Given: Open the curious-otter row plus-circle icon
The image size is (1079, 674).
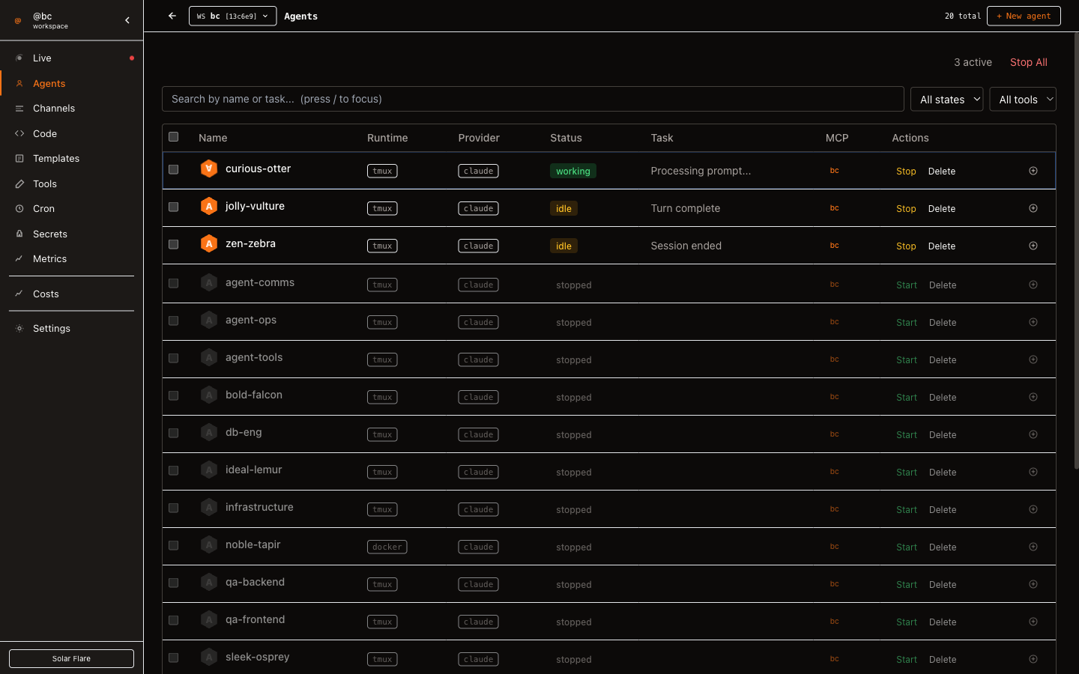Looking at the screenshot, I should click(x=1033, y=171).
